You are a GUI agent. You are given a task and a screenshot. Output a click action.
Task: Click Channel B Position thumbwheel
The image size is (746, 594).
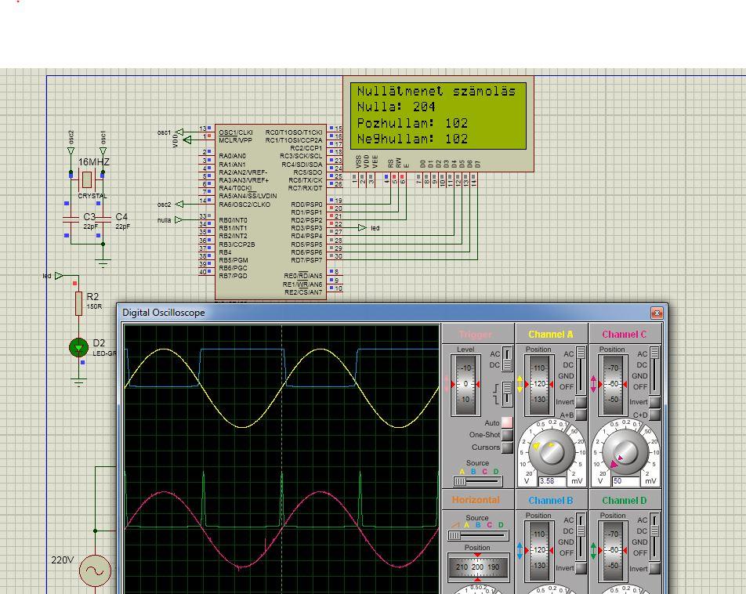click(x=539, y=550)
